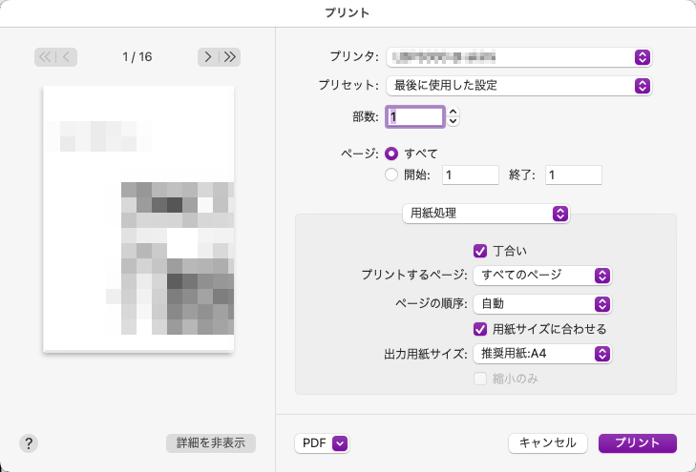Open print help with question mark
Screen dimensions: 696x472
29,442
